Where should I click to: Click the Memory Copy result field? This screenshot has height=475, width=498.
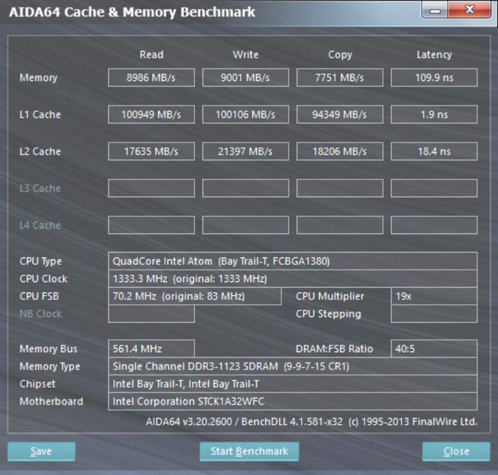pos(339,77)
